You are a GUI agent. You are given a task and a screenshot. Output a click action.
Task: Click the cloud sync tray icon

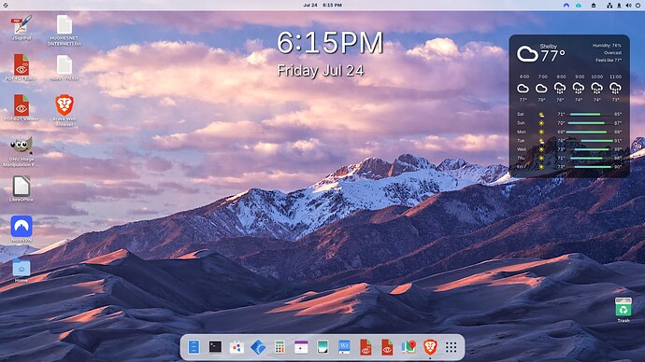pos(579,6)
